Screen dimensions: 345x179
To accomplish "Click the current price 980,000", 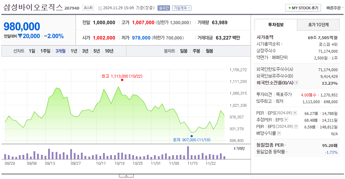I will (22, 27).
